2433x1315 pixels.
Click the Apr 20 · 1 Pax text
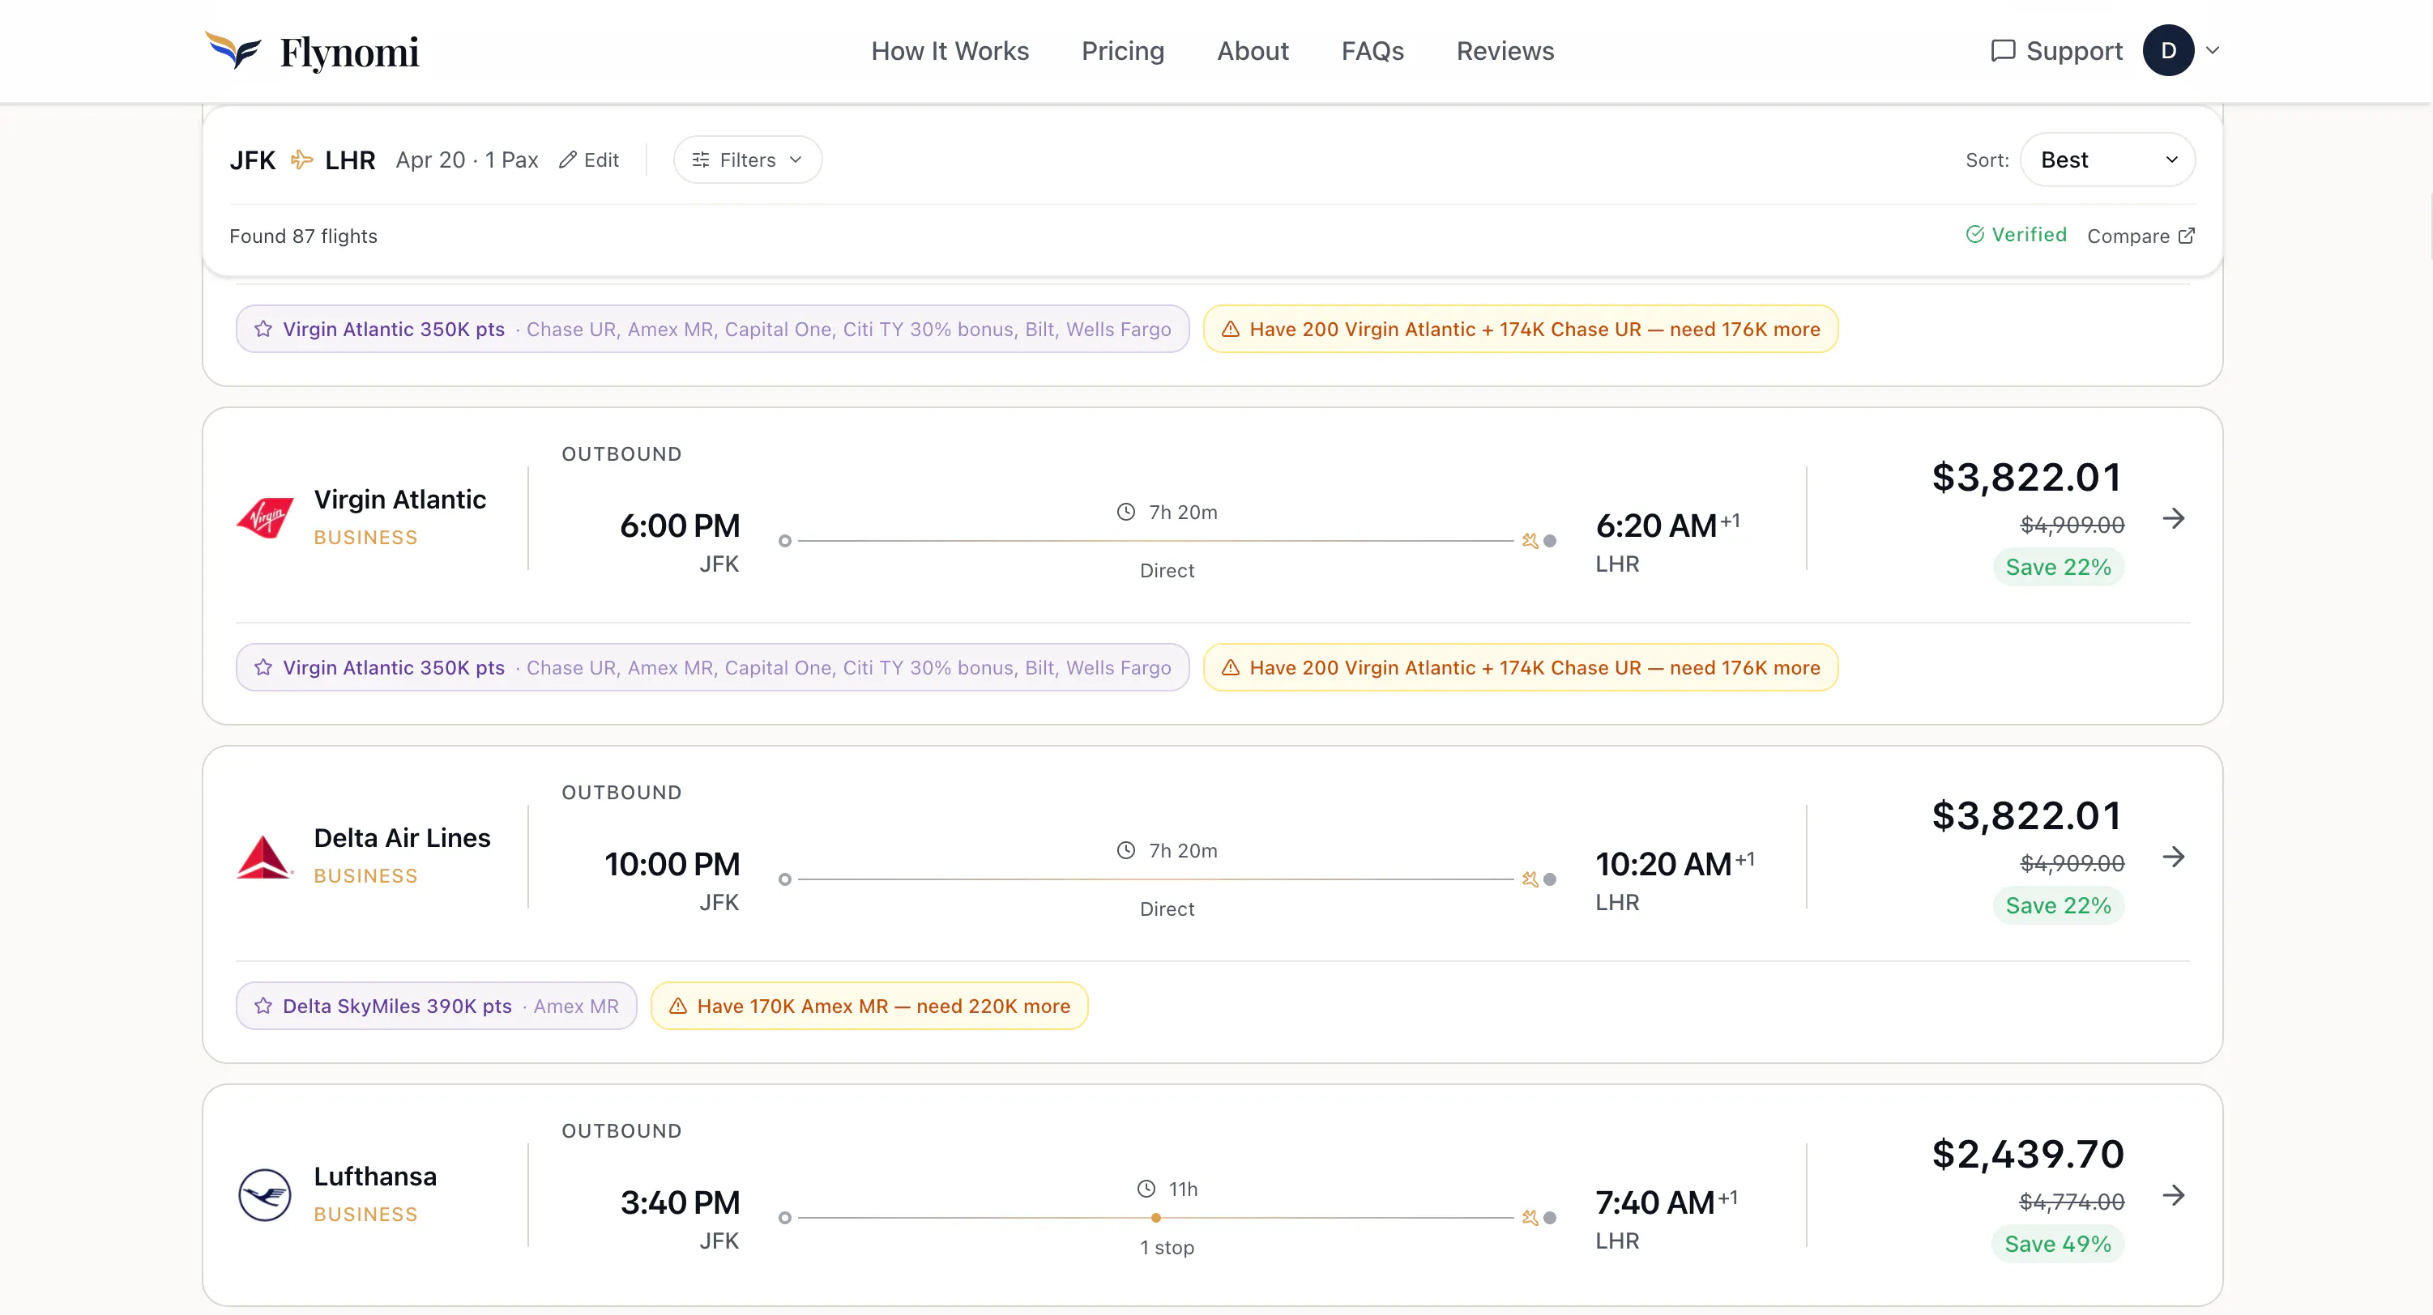coord(467,160)
